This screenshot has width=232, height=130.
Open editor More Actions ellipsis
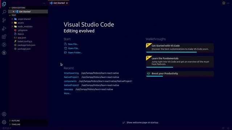[228, 3]
